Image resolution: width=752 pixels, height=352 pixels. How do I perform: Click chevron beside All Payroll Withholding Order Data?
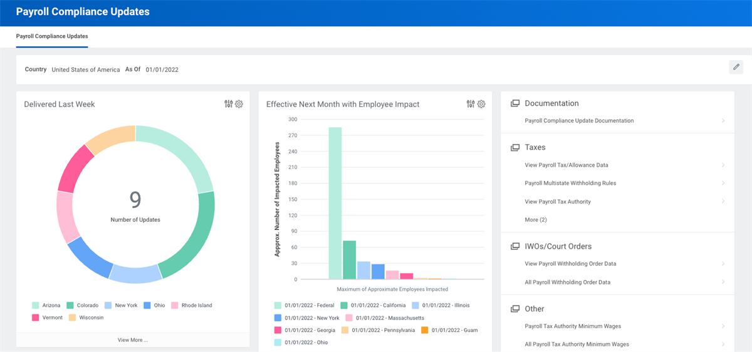pos(723,282)
